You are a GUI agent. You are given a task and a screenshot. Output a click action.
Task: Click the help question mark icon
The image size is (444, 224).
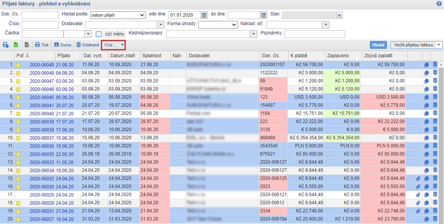tap(439, 3)
